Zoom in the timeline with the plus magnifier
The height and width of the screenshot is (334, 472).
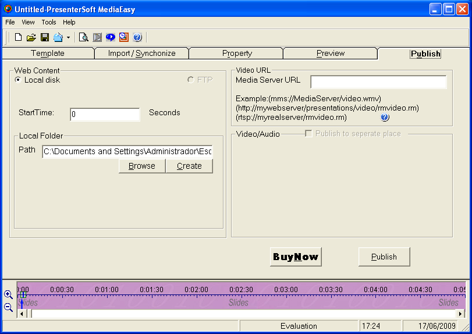8,294
